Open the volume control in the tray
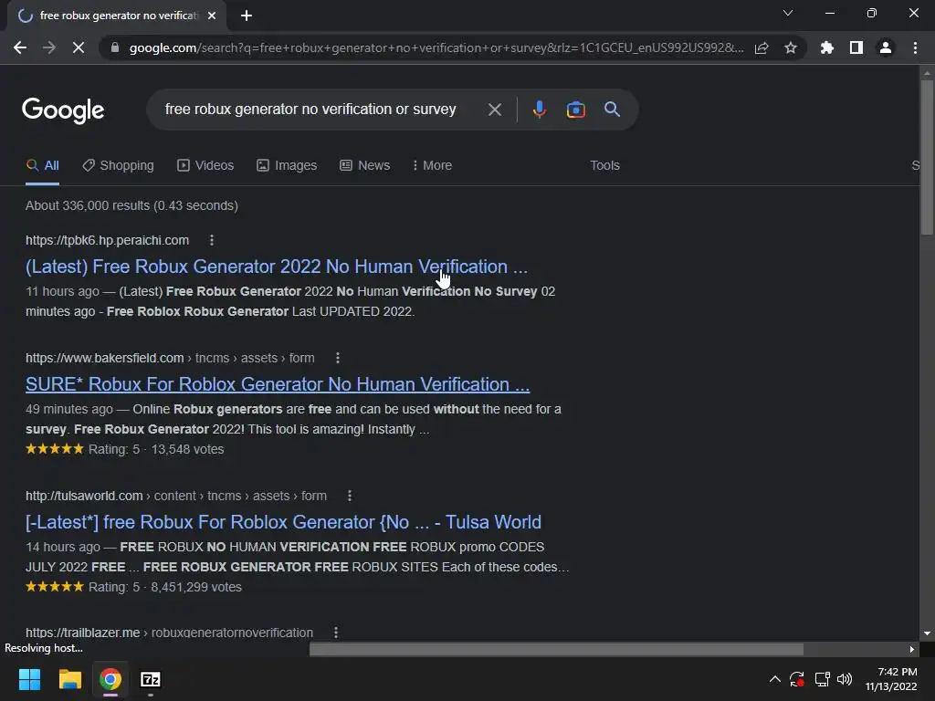Screen dimensions: 935x701 [x=845, y=679]
